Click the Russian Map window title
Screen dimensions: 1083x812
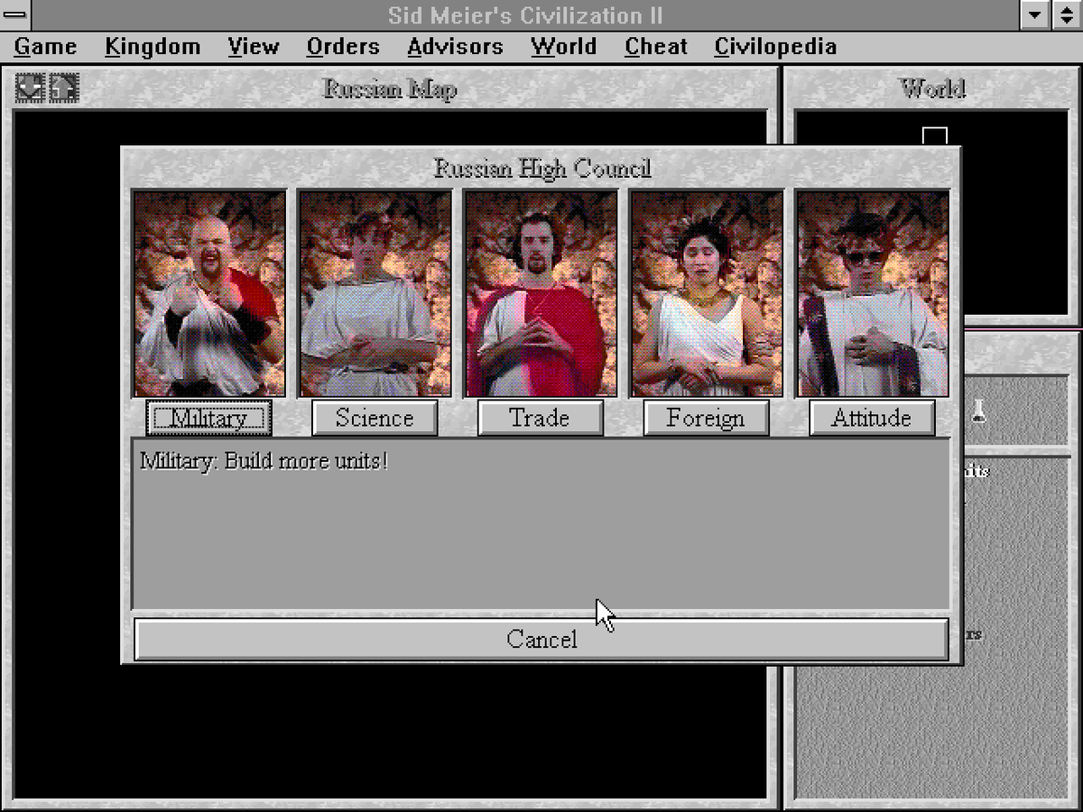click(x=390, y=89)
